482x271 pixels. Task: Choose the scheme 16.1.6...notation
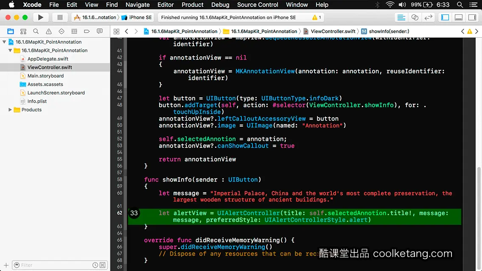(95, 17)
